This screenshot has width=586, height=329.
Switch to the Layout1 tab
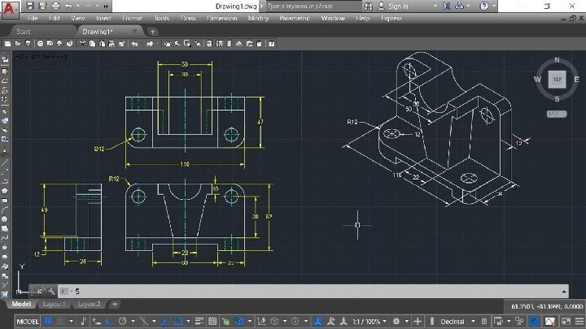pos(54,304)
